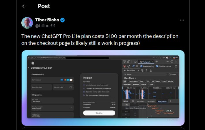Image resolution: width=205 pixels, height=130 pixels.
Task: Click the clear network log icon
Action: coord(129,66)
